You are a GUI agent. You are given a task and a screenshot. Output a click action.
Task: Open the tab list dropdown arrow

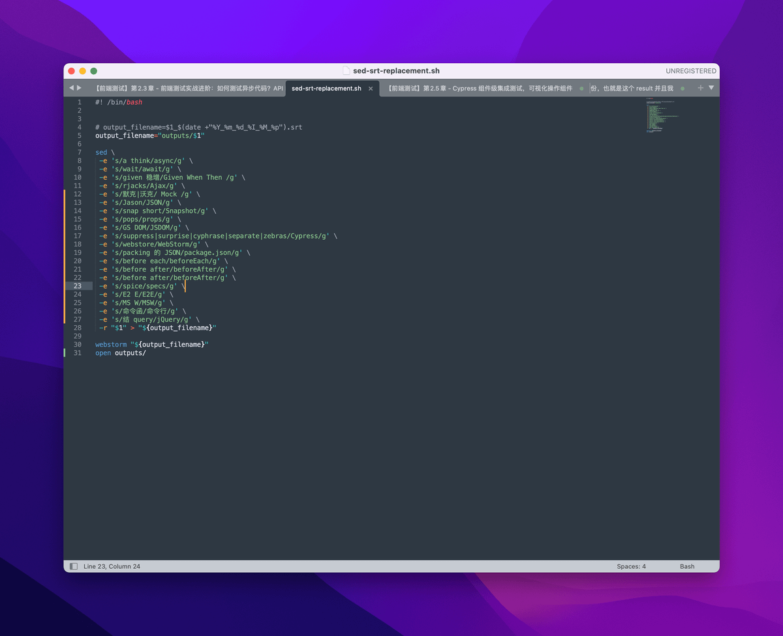pos(711,88)
